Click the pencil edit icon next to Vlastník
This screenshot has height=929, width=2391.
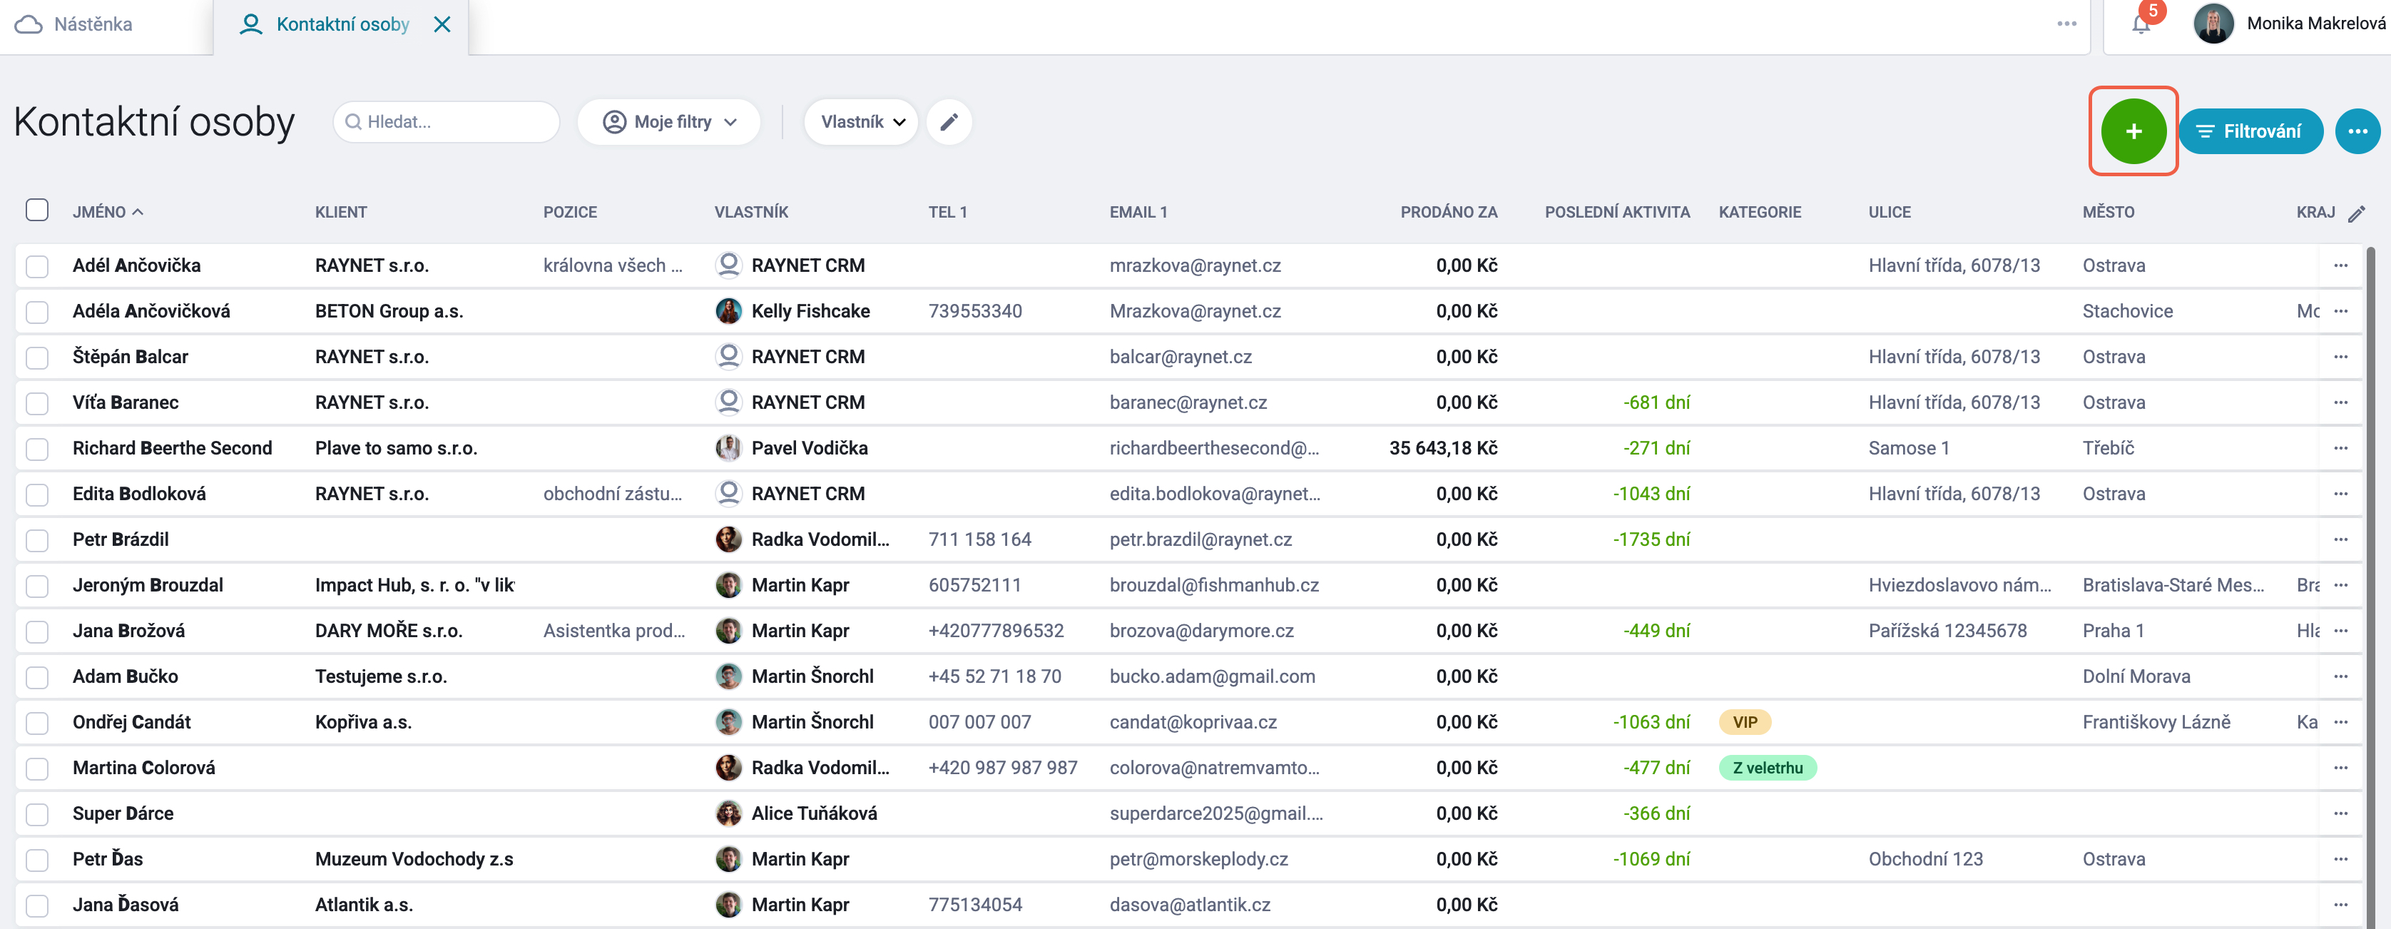[949, 121]
